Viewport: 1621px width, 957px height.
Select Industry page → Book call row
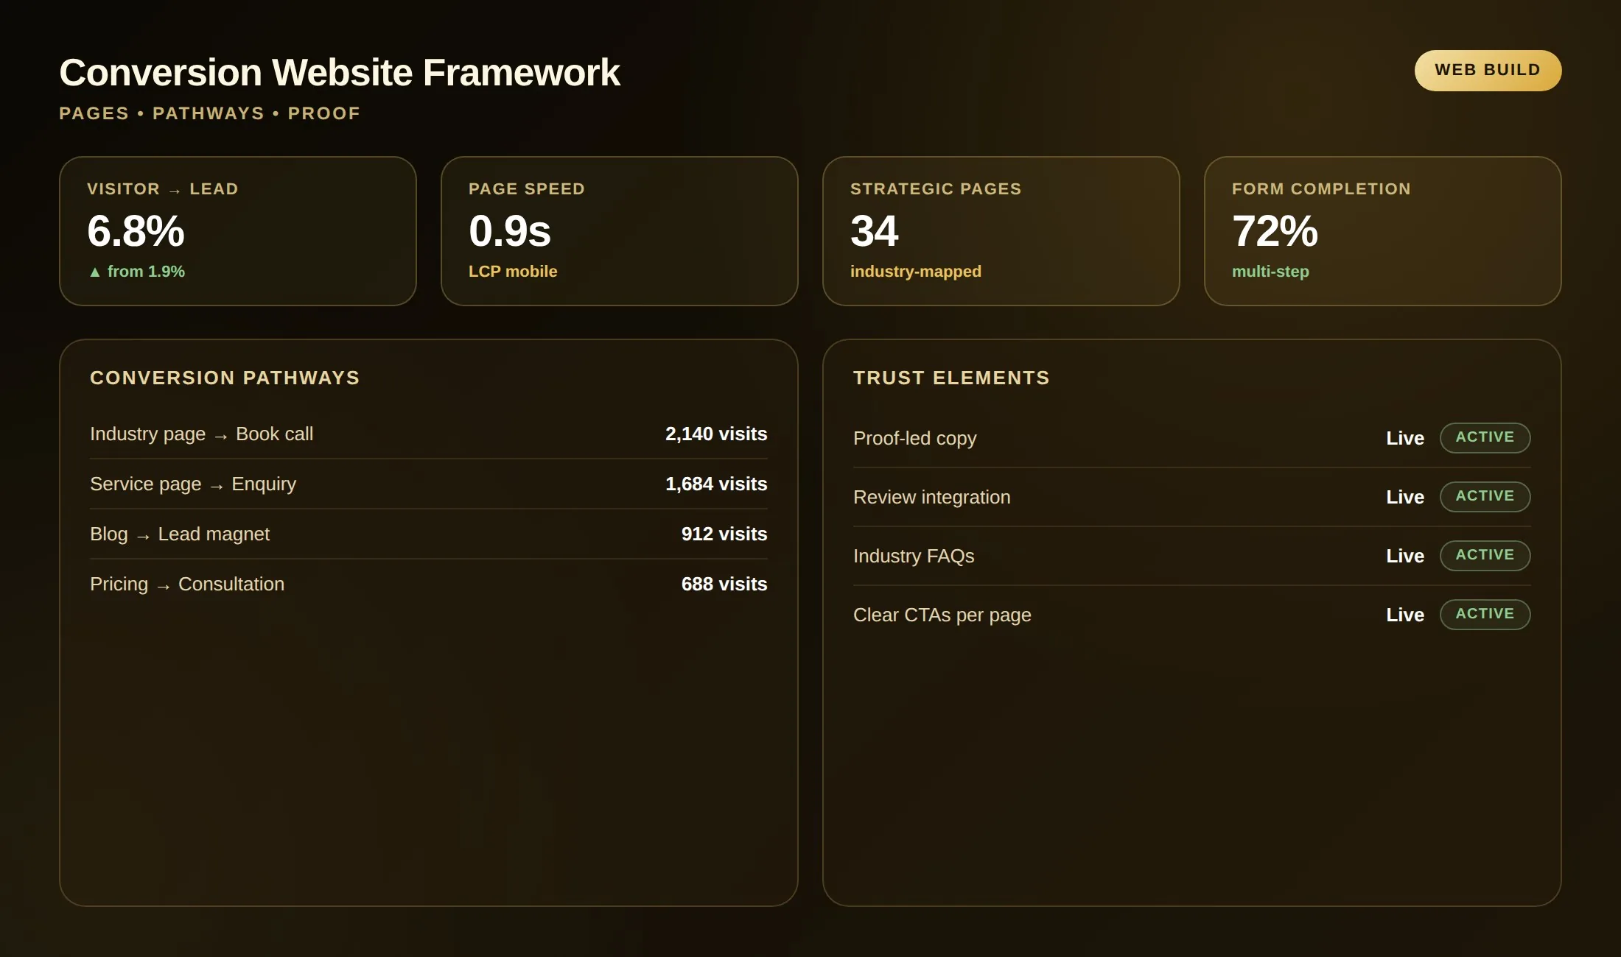[x=429, y=434]
